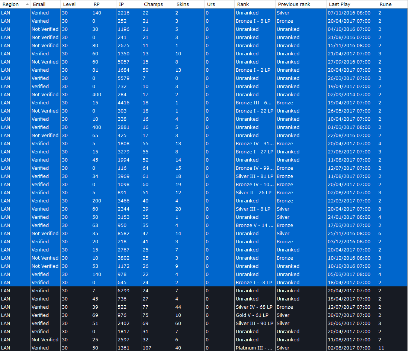This screenshot has height=351, width=408.
Task: Sort by the RP column header
Action: [x=103, y=4]
